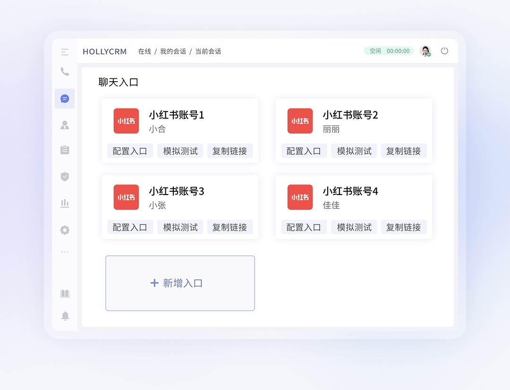Click the power logout icon
Viewport: 510px width, 390px height.
(444, 51)
